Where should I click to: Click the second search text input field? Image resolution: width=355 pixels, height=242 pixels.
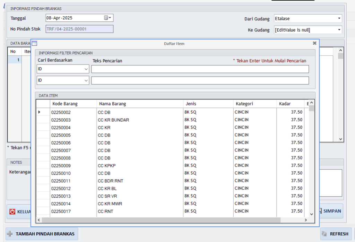(200, 80)
